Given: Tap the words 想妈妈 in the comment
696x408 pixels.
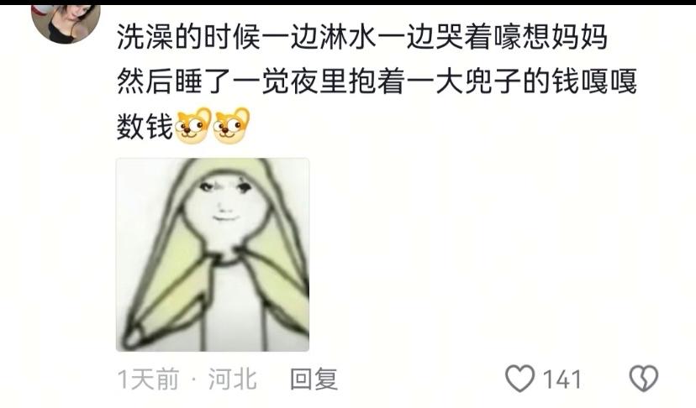Looking at the screenshot, I should click(x=564, y=36).
